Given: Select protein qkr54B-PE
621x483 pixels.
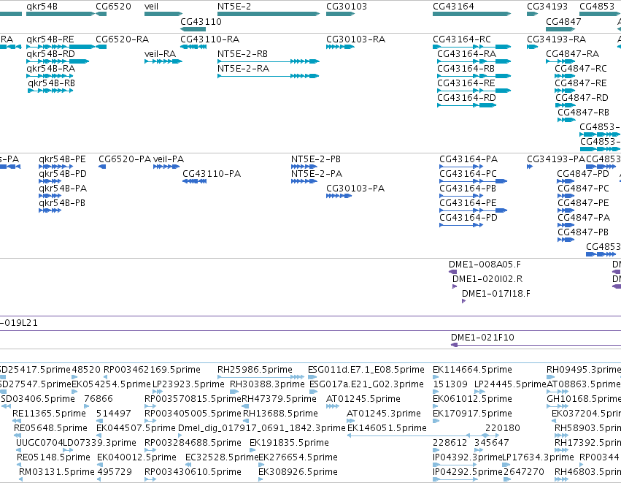Looking at the screenshot, I should click(x=62, y=159).
